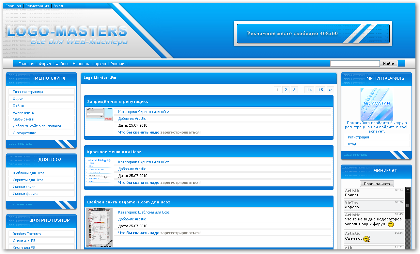
Task: Click chat message 'Привет.'
Action: coord(352,195)
